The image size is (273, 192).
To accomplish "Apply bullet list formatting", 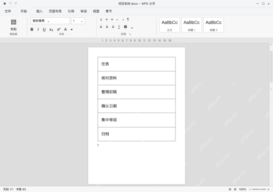I will (101, 20).
